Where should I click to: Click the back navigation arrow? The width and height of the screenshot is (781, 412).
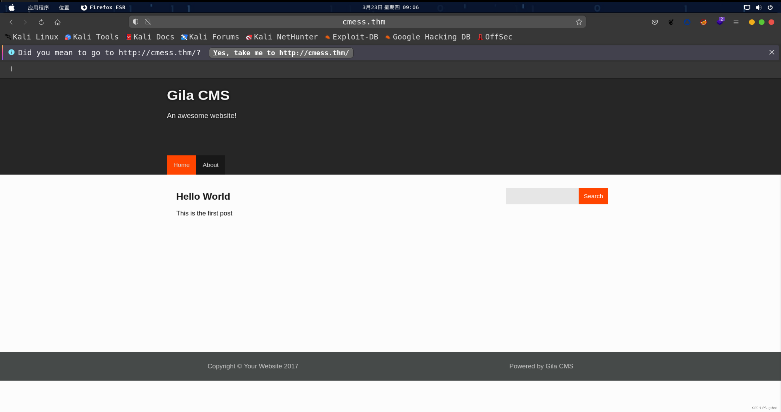pos(11,22)
